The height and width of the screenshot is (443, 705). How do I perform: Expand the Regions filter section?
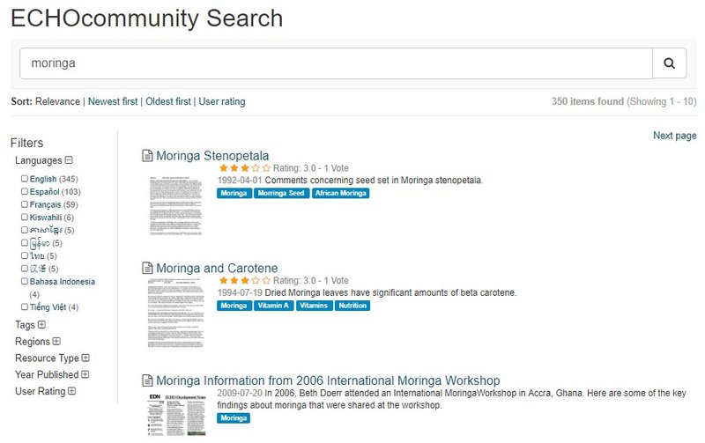tap(56, 341)
